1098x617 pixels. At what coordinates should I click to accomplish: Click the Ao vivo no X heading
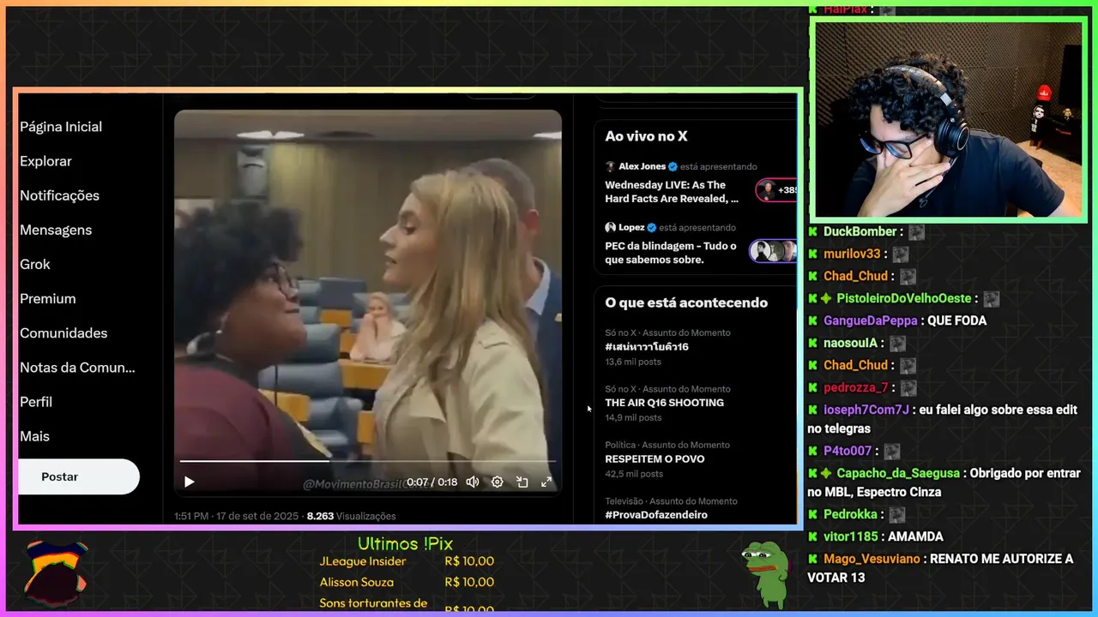point(646,136)
